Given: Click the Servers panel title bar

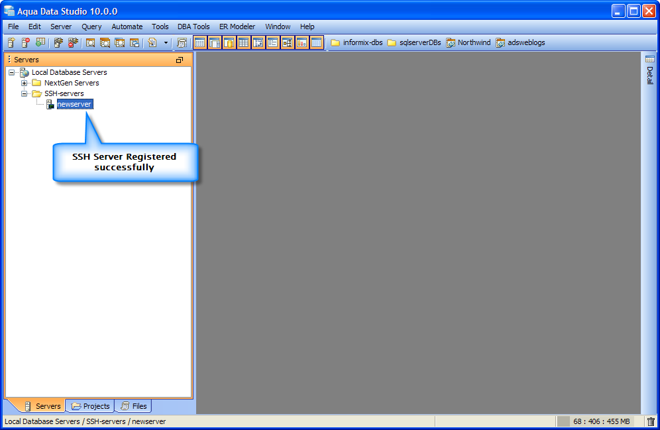Looking at the screenshot, I should 99,60.
